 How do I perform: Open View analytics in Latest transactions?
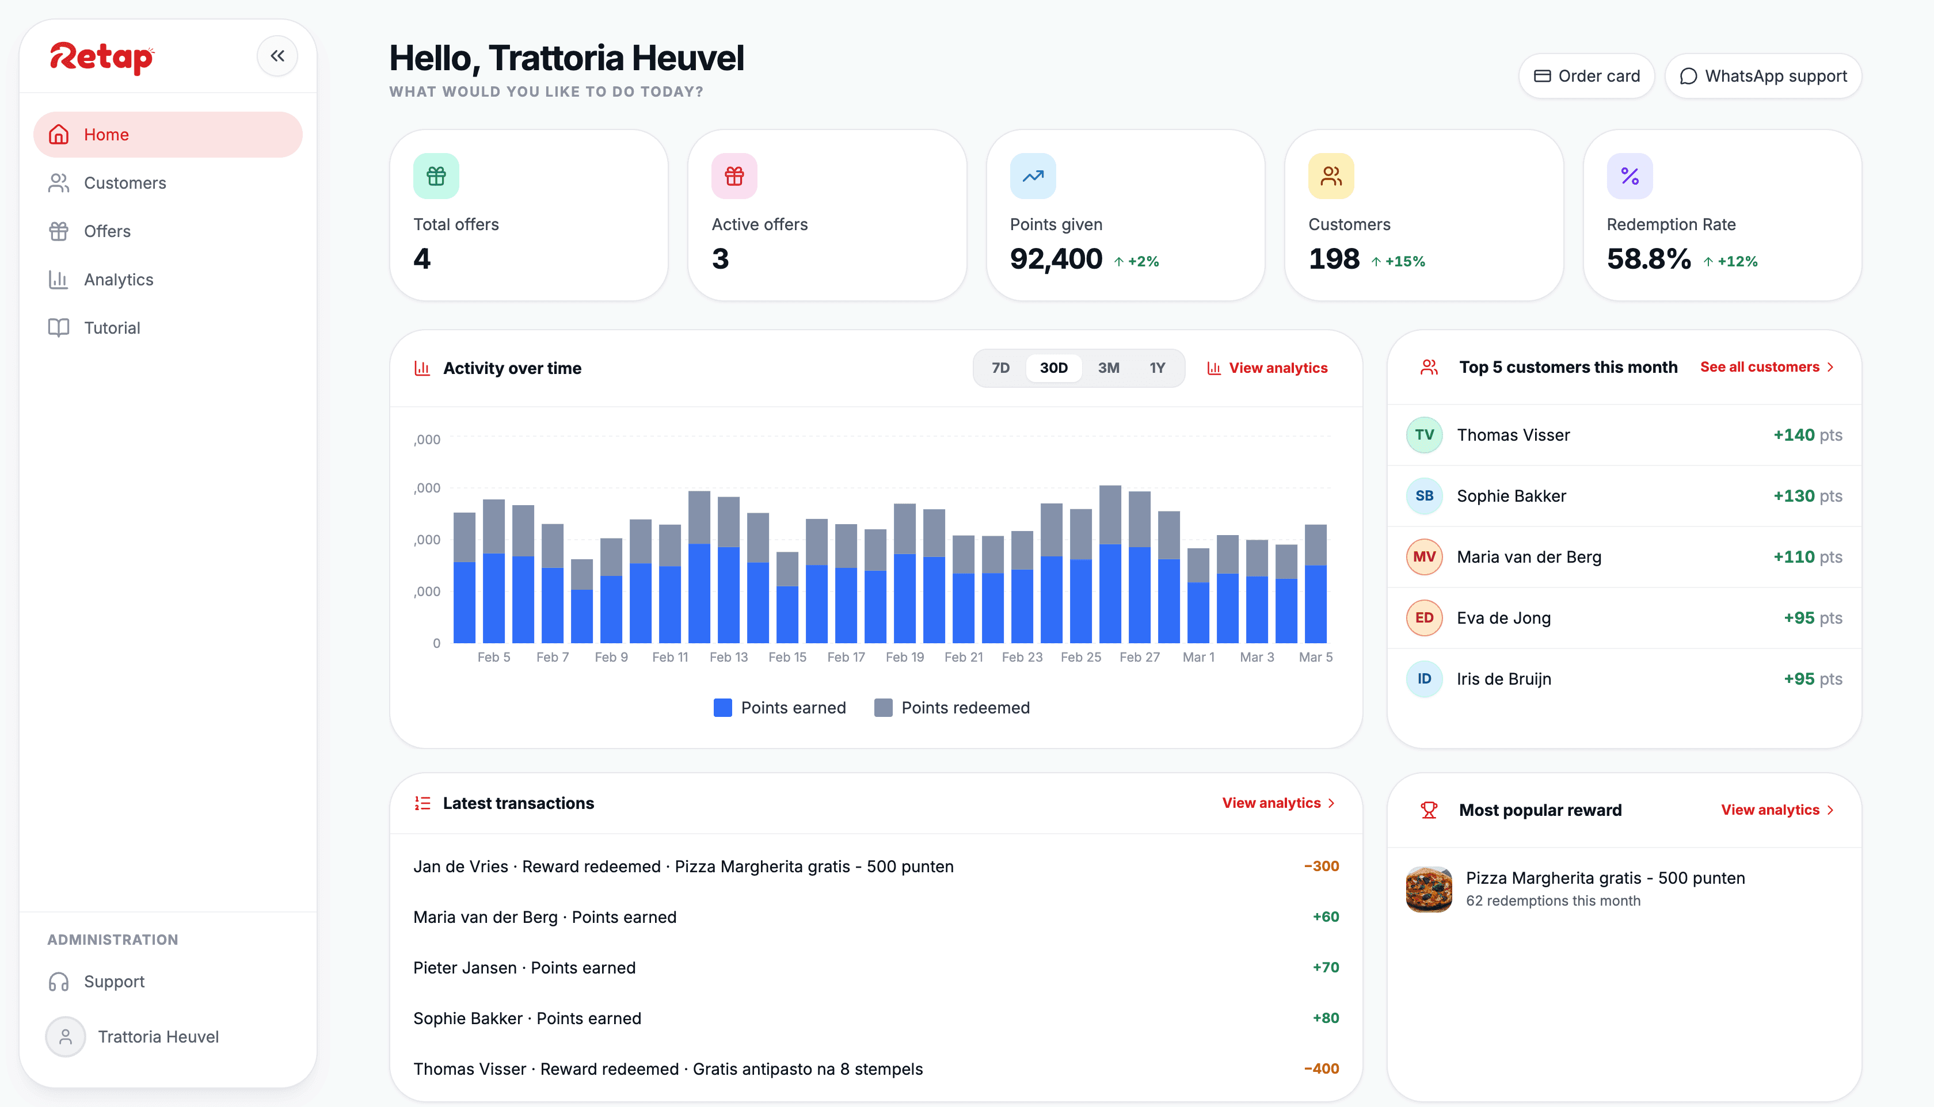(1278, 803)
